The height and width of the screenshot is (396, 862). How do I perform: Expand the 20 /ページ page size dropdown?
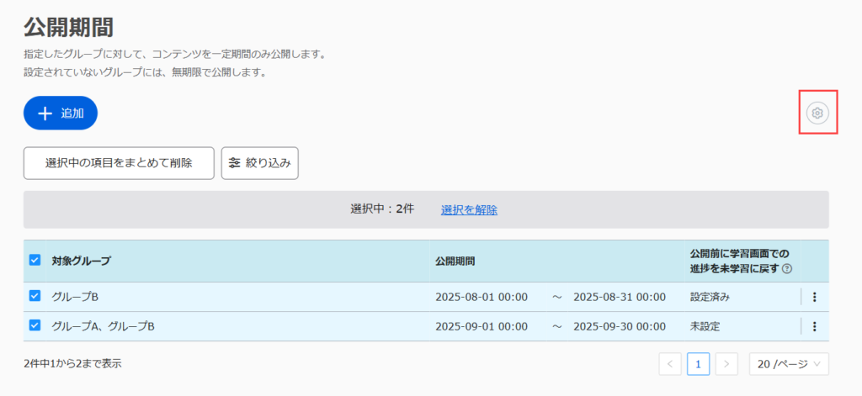789,364
